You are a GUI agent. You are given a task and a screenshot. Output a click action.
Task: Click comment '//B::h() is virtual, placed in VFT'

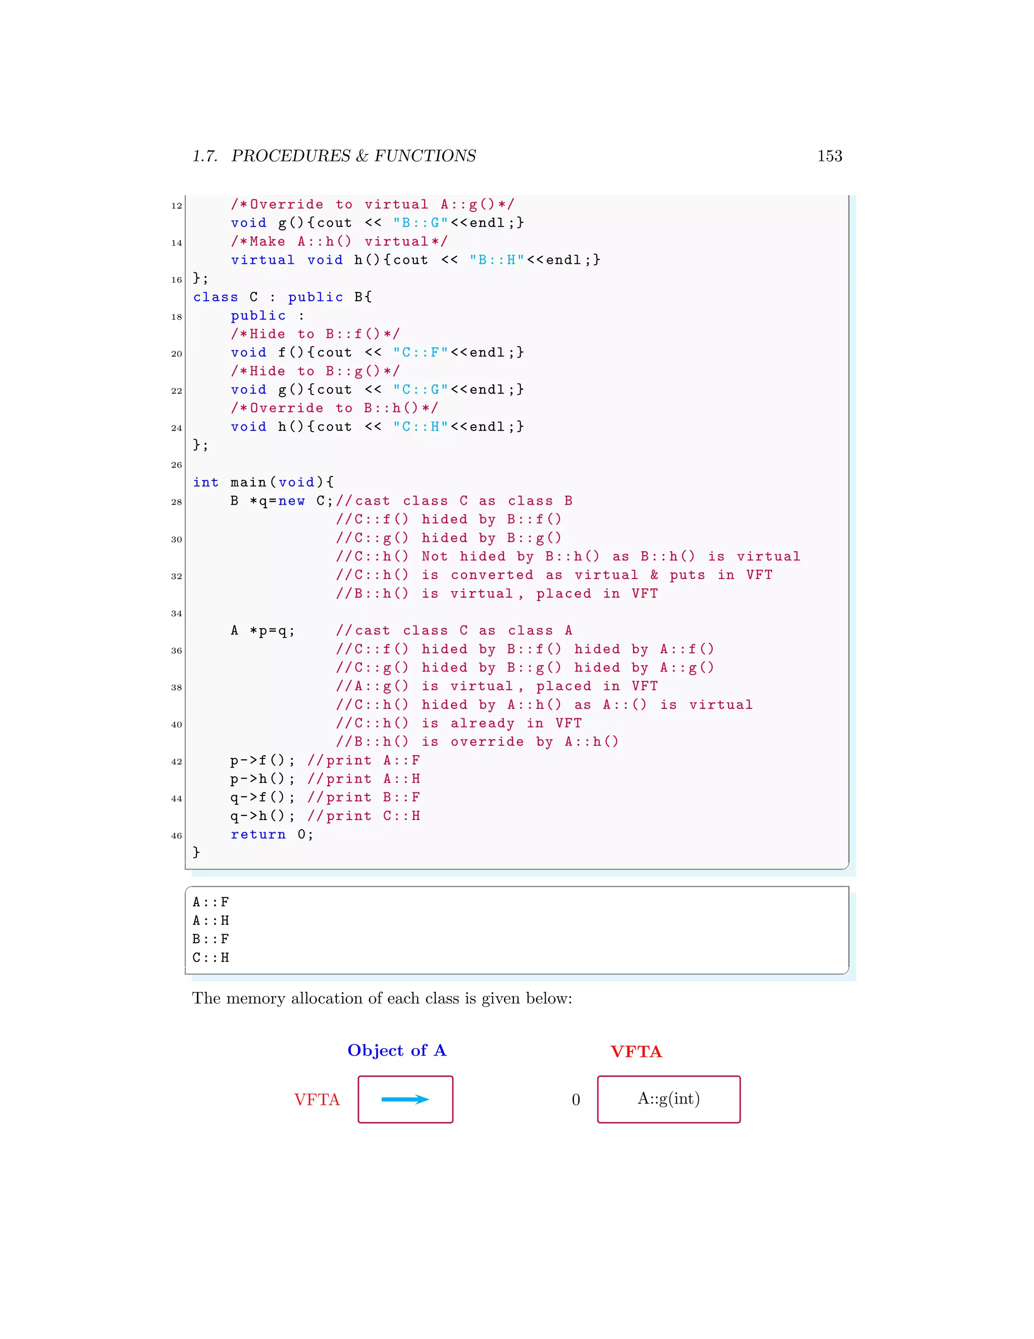pyautogui.click(x=497, y=594)
